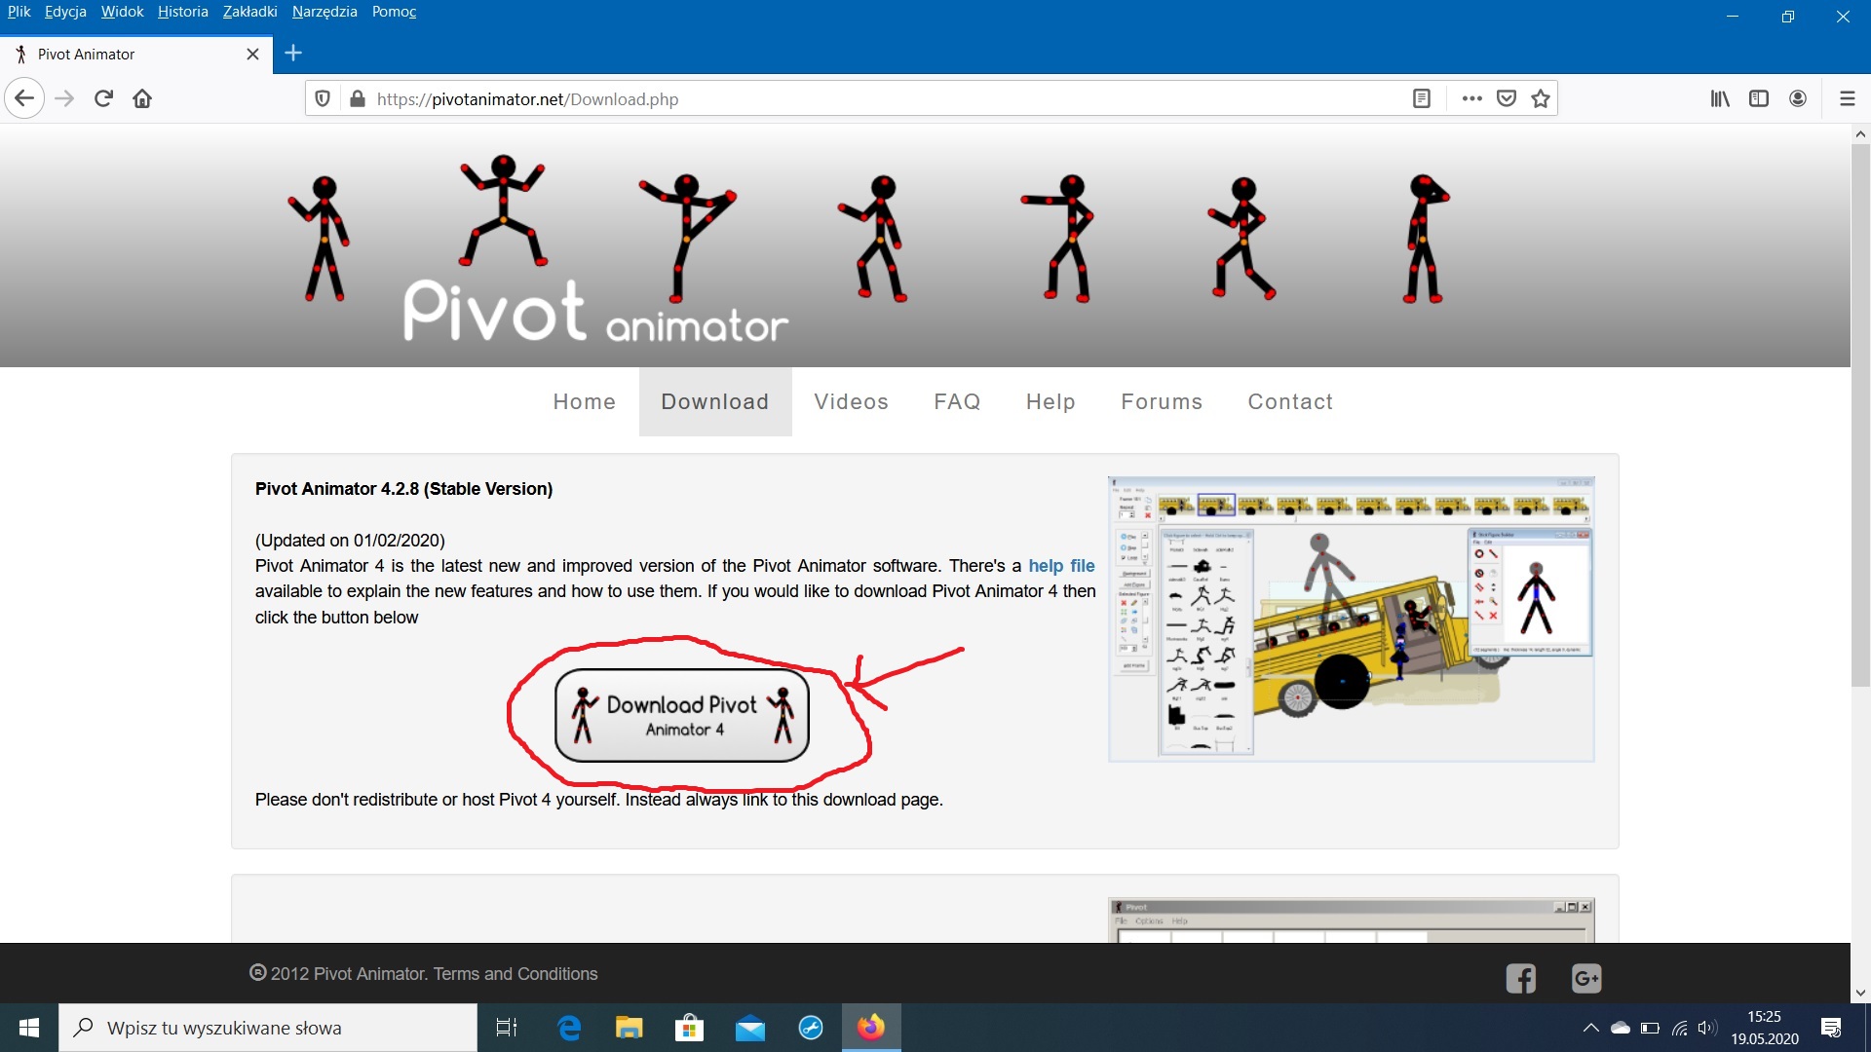Open the Historia menu
Image resolution: width=1871 pixels, height=1052 pixels.
coord(183,12)
